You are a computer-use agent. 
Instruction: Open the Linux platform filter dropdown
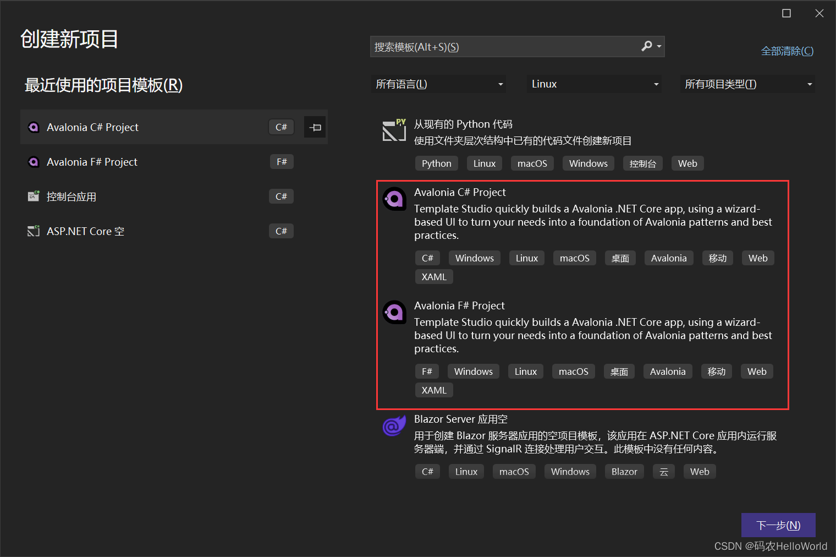(x=593, y=84)
